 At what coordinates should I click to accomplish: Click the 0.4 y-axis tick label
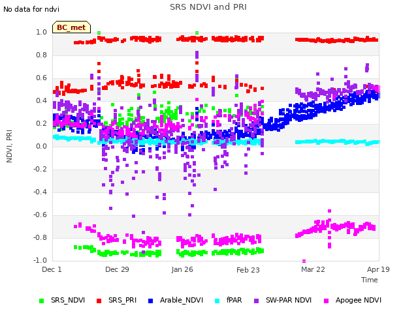41,100
